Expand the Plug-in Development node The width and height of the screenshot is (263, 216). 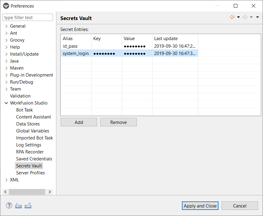[6, 75]
